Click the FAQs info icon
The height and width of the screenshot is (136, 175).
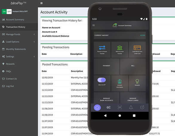[x=3, y=71]
